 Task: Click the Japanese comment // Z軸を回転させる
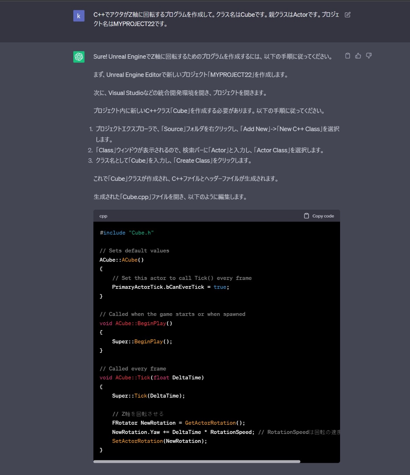[138, 414]
